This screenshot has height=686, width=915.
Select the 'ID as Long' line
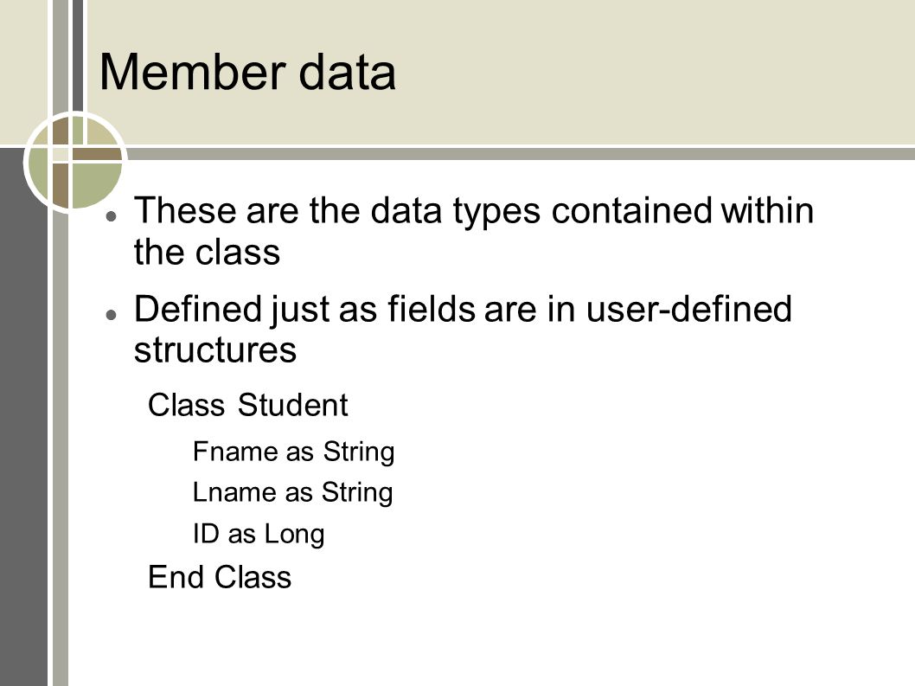tap(259, 534)
